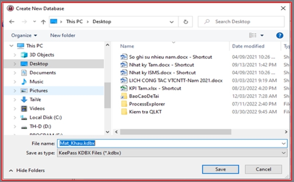Select Local Disk (C:) in tree

(x=46, y=118)
